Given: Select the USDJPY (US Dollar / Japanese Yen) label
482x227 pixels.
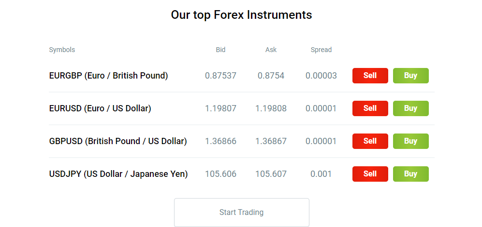Looking at the screenshot, I should click(118, 174).
